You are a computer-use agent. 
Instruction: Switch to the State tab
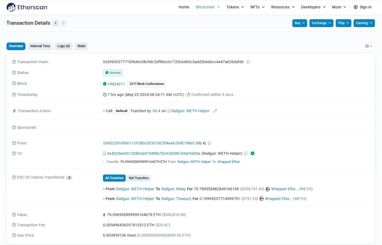click(81, 46)
